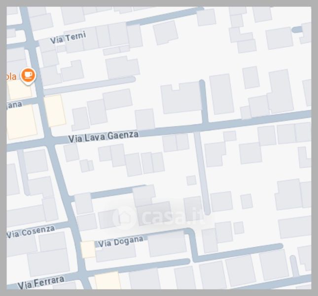Click the yellow building below Via Ferrara road
The image size is (318, 296).
[x=107, y=281]
